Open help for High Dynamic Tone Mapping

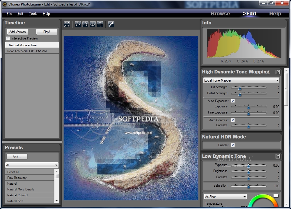point(278,72)
